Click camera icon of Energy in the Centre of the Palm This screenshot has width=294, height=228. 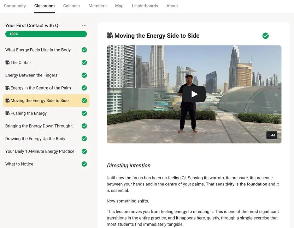[x=7, y=88]
